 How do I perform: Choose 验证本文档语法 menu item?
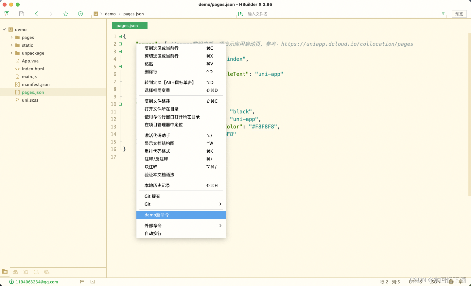181,175
